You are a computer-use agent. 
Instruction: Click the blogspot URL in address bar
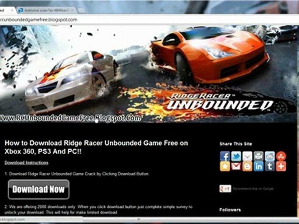click(39, 20)
